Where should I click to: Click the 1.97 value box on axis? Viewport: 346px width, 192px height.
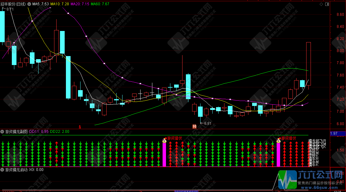(334, 133)
